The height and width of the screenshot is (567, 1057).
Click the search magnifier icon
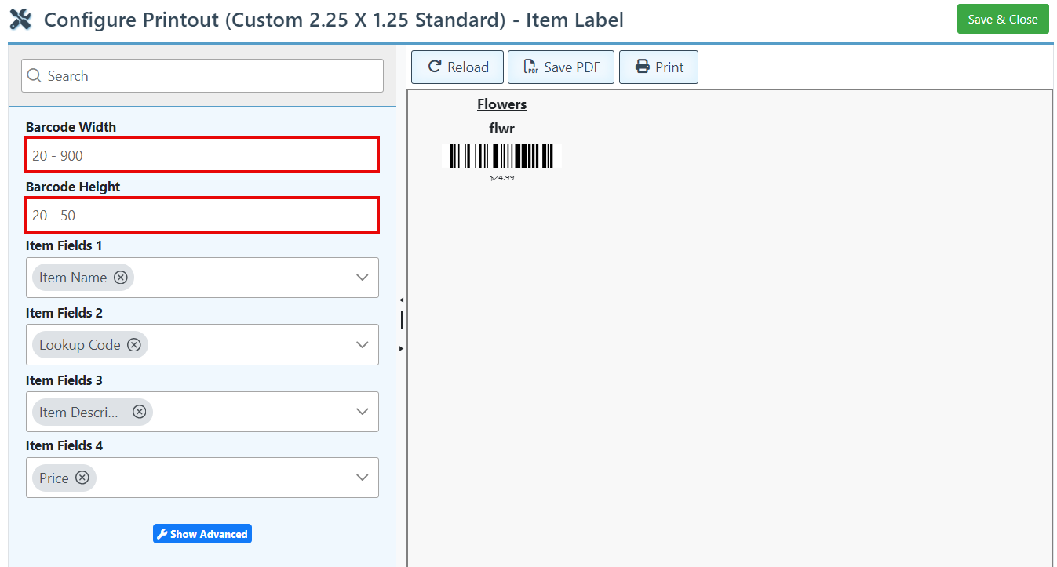click(35, 76)
